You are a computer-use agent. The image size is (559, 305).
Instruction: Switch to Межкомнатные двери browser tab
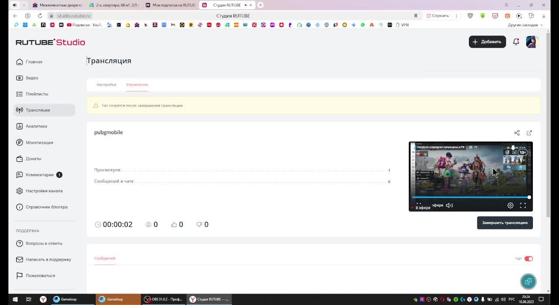[57, 5]
